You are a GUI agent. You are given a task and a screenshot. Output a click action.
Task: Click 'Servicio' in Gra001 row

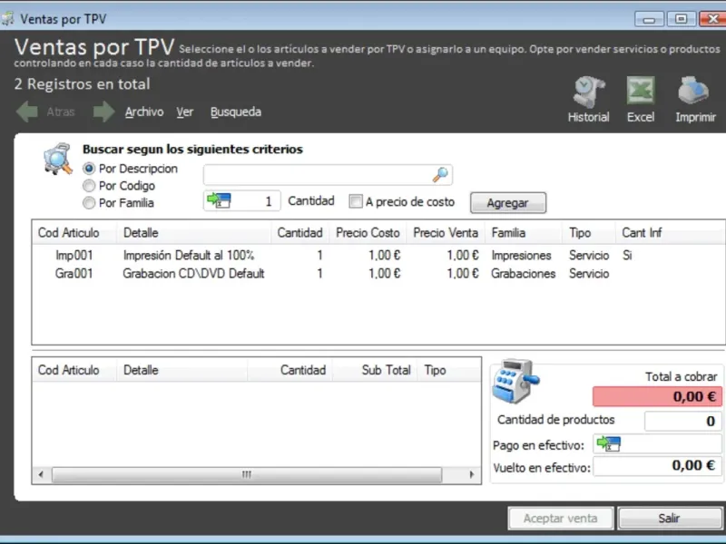(x=589, y=274)
